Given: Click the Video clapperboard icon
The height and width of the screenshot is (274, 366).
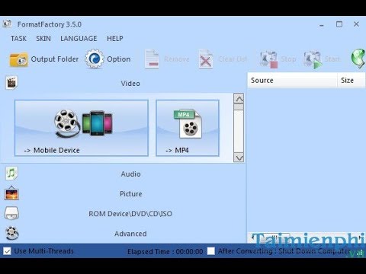Looking at the screenshot, I should [x=11, y=82].
